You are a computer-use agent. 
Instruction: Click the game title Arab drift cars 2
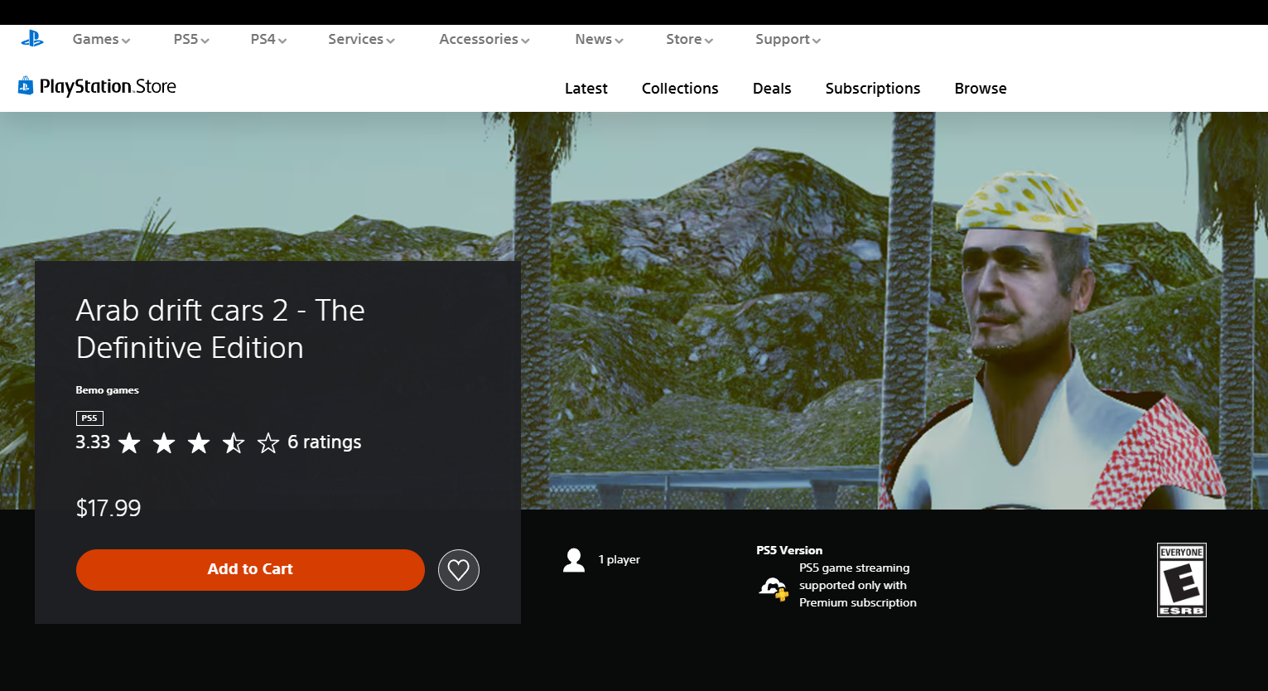220,329
